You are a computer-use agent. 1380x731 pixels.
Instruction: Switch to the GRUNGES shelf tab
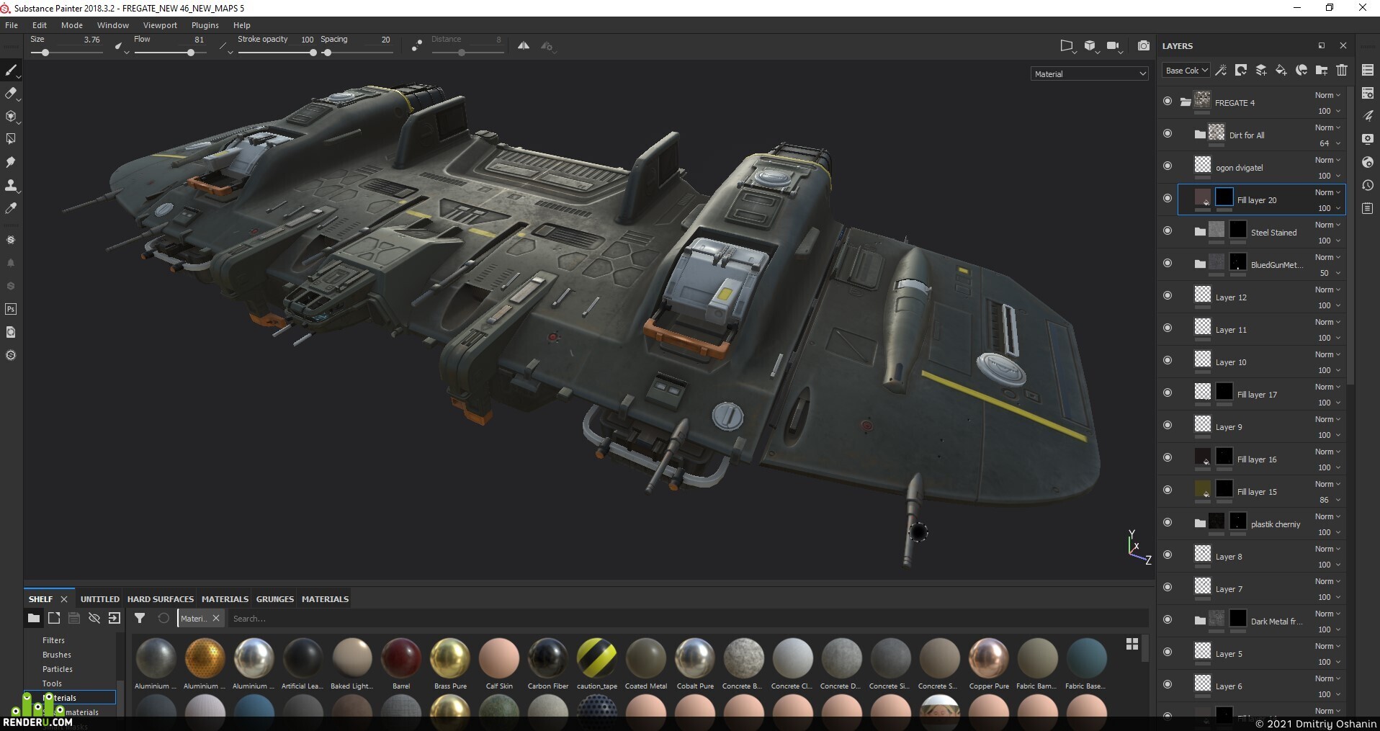pos(274,599)
